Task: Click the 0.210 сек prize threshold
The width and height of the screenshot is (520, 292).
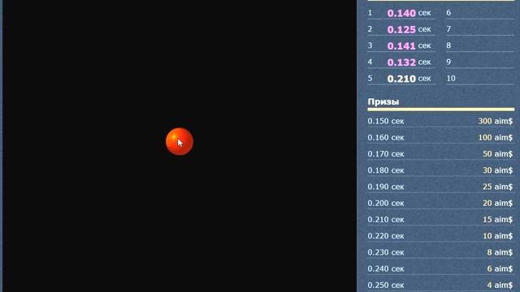Action: [386, 220]
